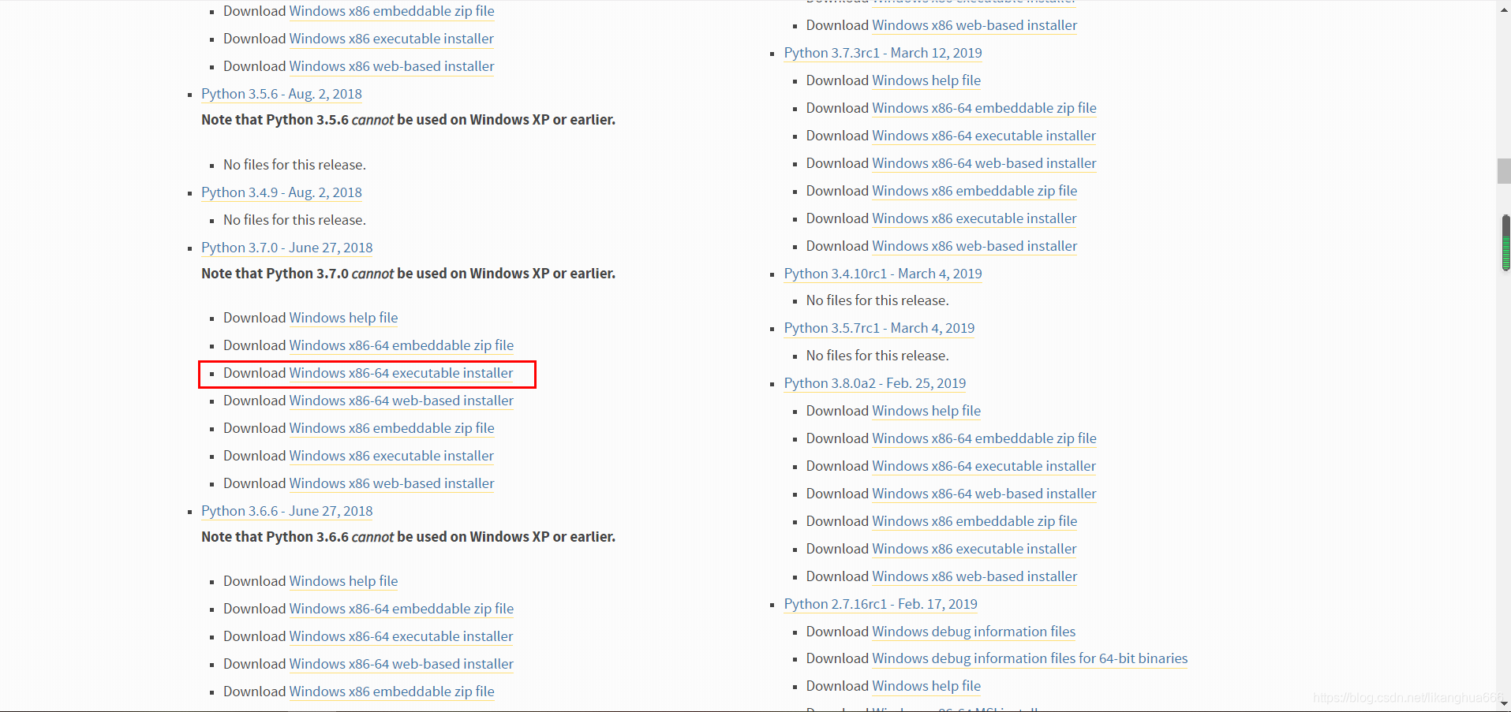The image size is (1511, 712).
Task: Download Python 3.7.0 Windows x86 executable installer
Action: point(391,456)
